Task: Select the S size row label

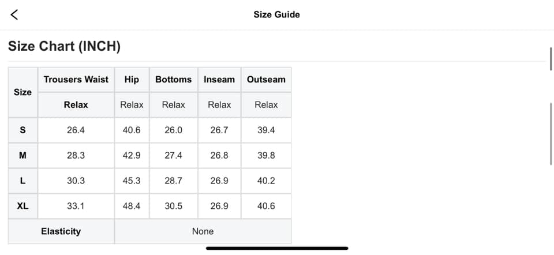Action: [23, 130]
